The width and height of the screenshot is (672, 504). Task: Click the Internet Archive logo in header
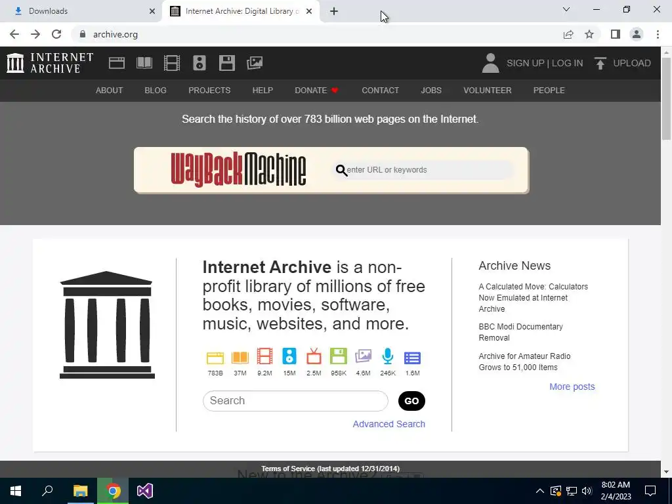tap(50, 63)
